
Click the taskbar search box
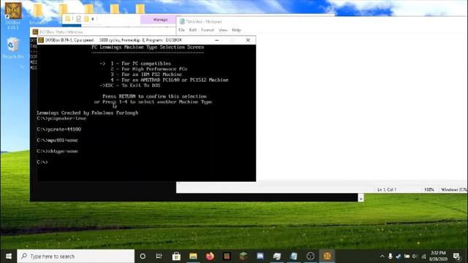[x=76, y=256]
